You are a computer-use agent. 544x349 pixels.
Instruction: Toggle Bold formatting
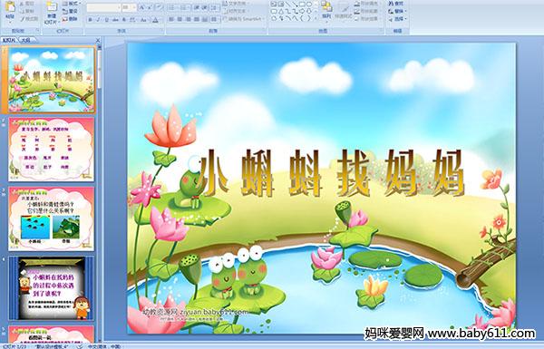point(90,20)
